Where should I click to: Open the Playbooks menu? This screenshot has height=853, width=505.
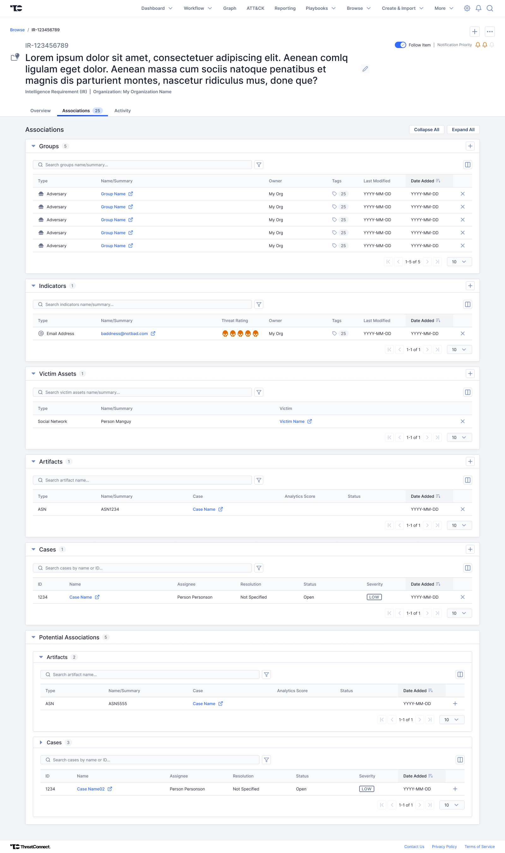click(x=320, y=8)
